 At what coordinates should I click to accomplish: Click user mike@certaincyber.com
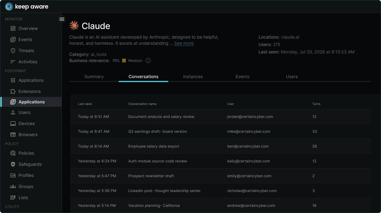tap(249, 132)
